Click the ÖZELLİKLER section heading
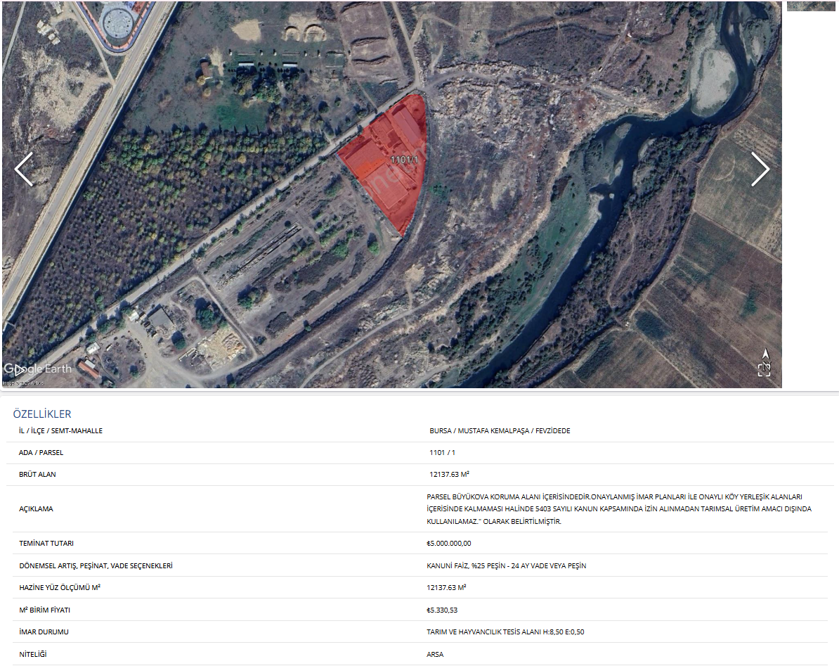The height and width of the screenshot is (666, 839). 42,414
